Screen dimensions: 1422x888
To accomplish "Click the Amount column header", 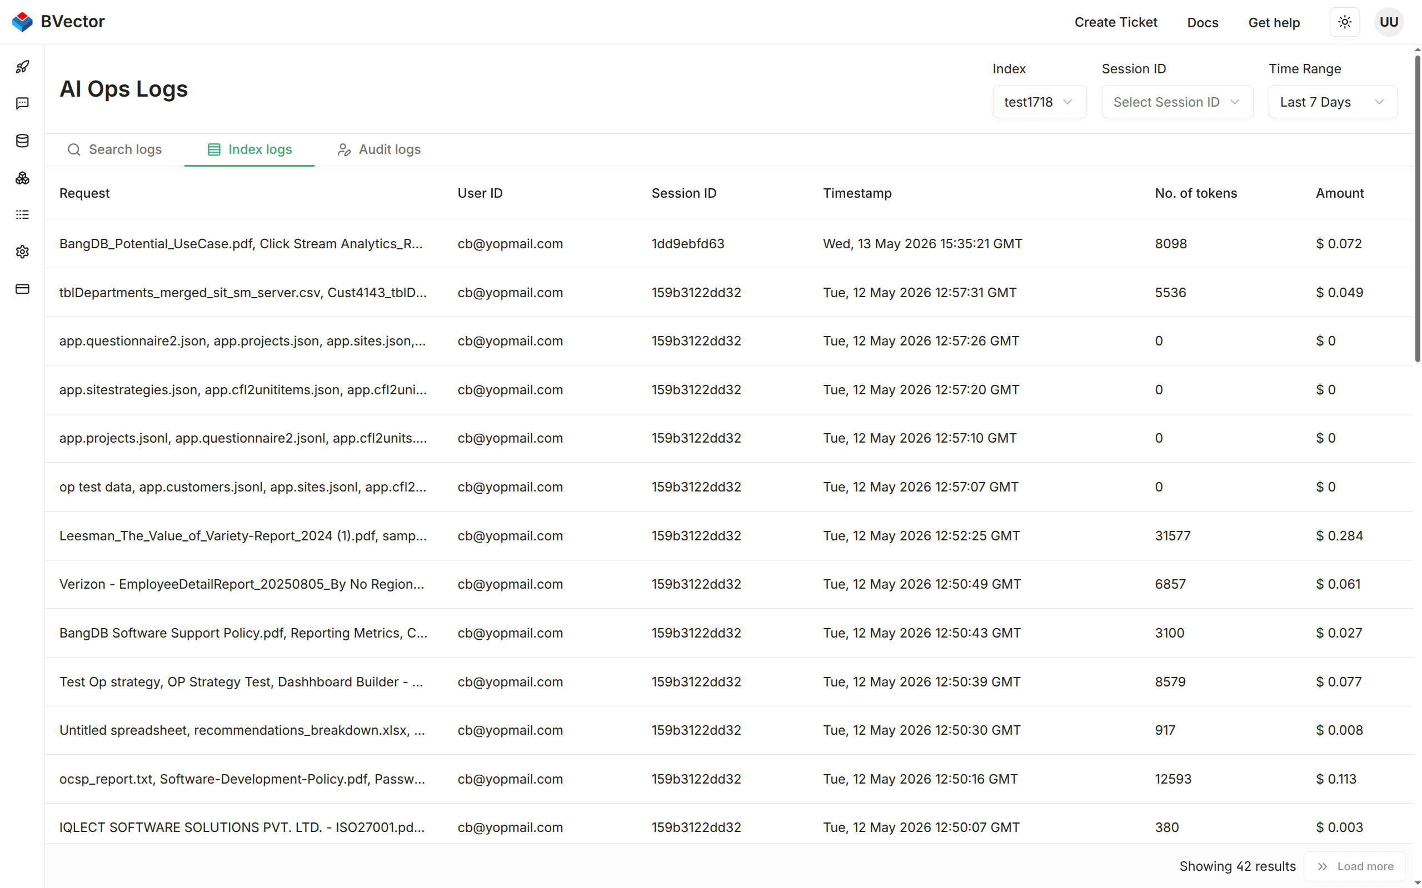I will click(x=1340, y=193).
